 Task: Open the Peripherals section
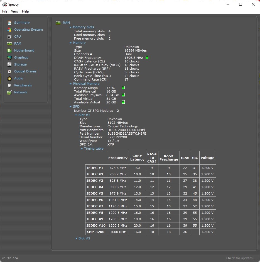(23, 85)
